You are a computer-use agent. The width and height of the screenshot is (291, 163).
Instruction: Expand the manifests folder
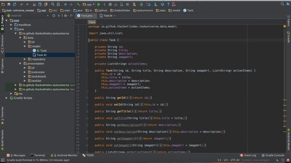(11, 25)
